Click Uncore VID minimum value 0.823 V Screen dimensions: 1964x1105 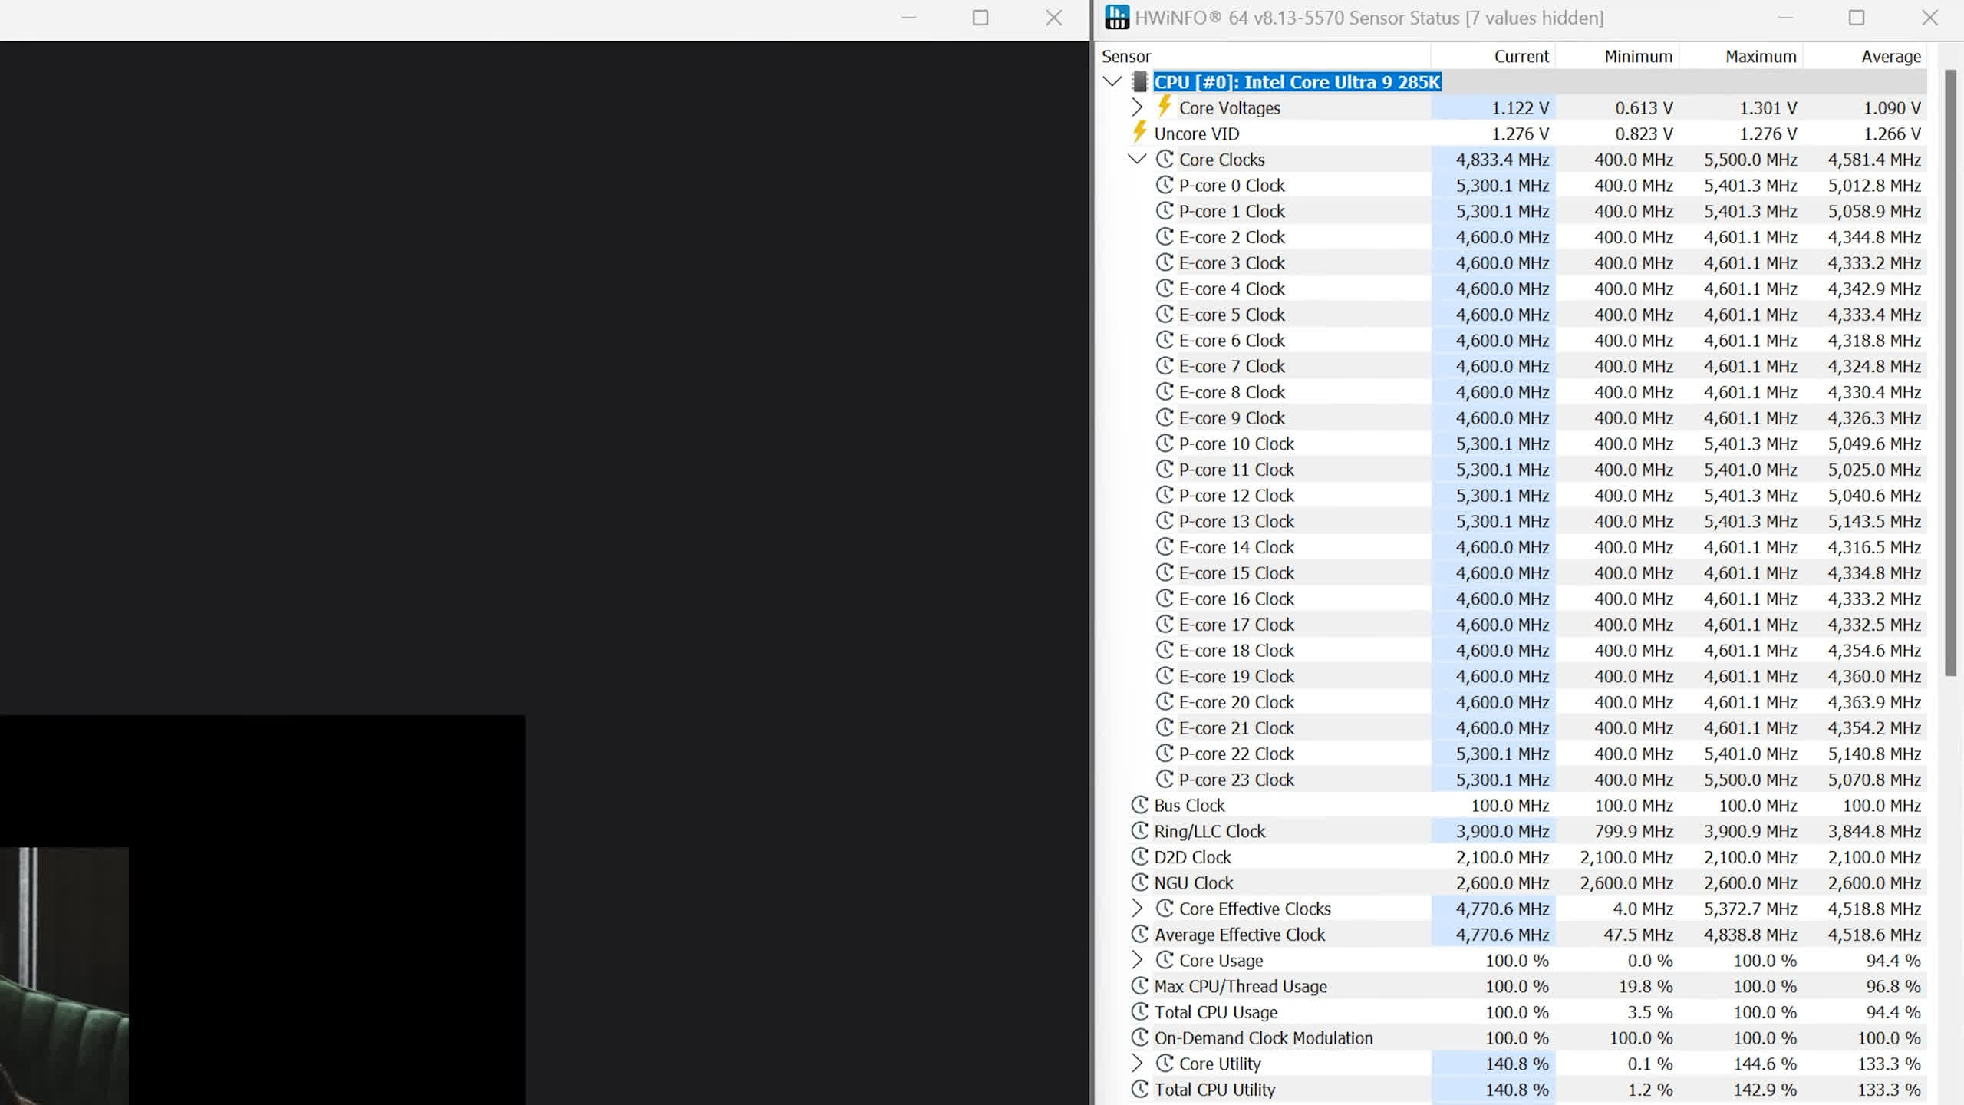click(x=1644, y=134)
